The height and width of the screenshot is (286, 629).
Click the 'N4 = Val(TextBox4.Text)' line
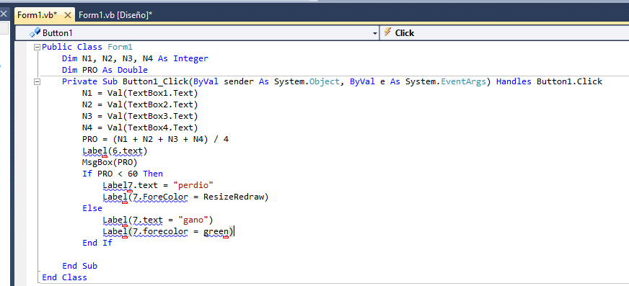point(140,128)
